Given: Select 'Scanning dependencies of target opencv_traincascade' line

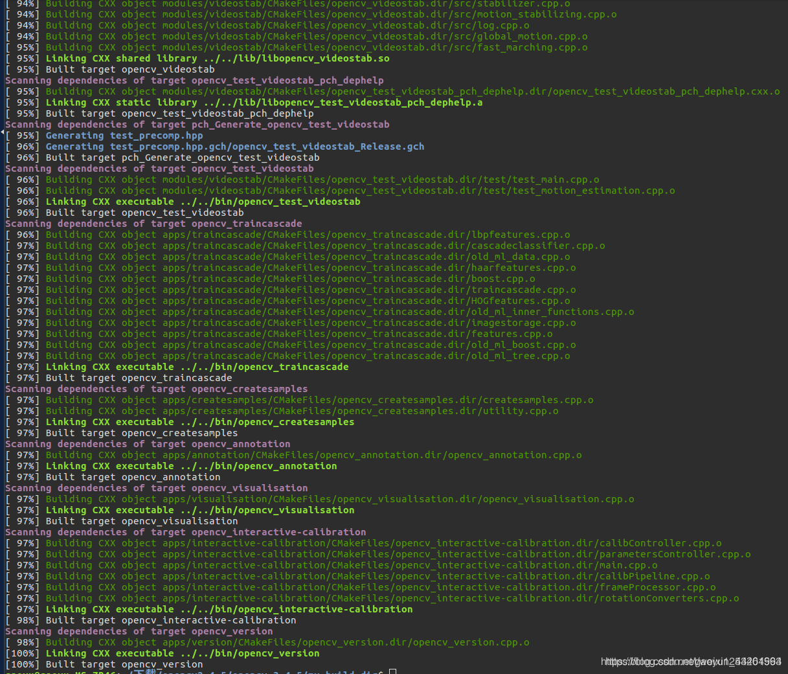Looking at the screenshot, I should tap(153, 224).
